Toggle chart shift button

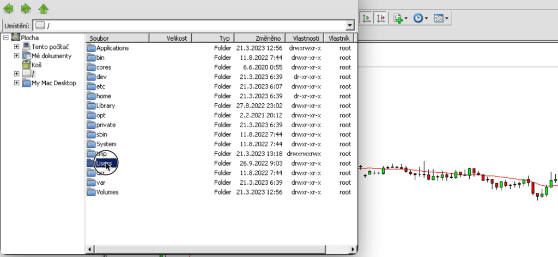point(380,18)
